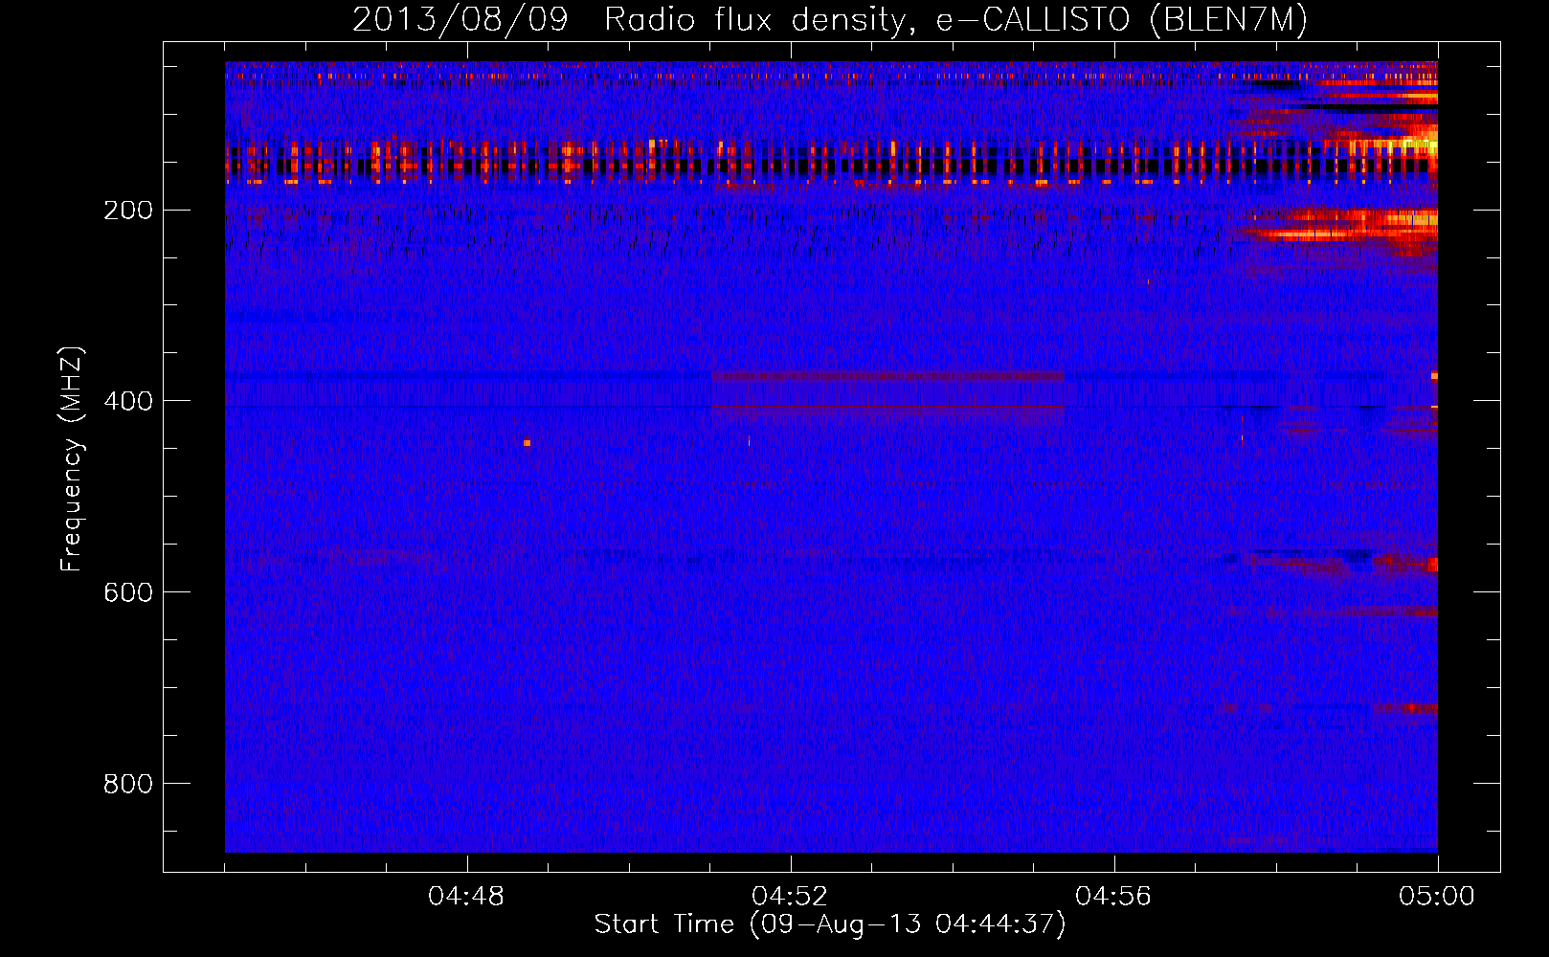
Task: Click the plot title '2013/08/09 Radio flux density'
Action: pyautogui.click(x=629, y=20)
